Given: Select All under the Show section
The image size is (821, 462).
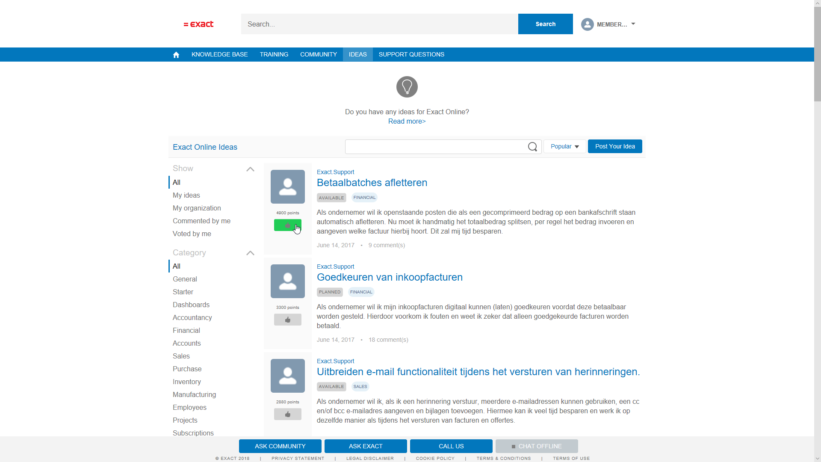Looking at the screenshot, I should click(177, 182).
